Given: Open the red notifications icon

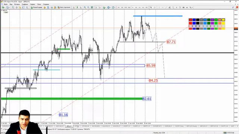Looking at the screenshot, I should point(237,7).
